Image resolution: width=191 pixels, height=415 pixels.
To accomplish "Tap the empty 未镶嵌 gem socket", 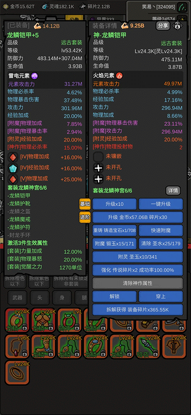I will point(98,157).
